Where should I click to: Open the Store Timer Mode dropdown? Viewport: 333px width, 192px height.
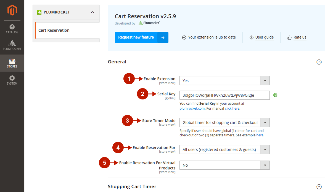click(224, 123)
